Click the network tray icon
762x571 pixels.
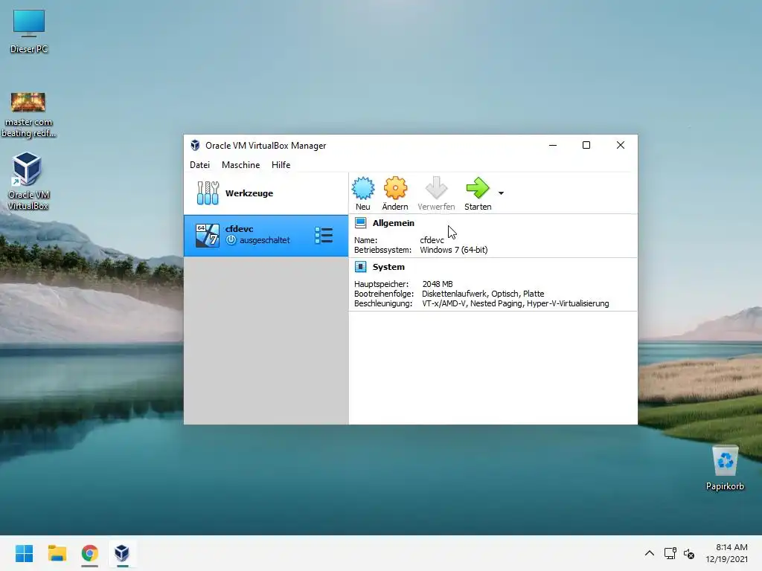point(670,553)
